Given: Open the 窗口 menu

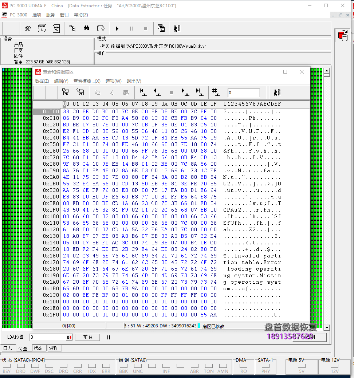Looking at the screenshot, I should pos(64,15).
